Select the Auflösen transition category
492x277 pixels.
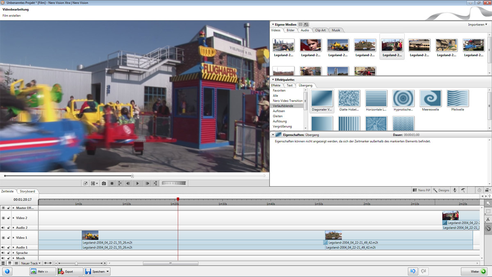coord(279,111)
